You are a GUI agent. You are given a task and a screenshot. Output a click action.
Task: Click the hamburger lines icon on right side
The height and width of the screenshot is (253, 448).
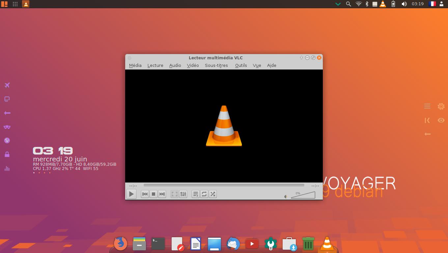427,106
